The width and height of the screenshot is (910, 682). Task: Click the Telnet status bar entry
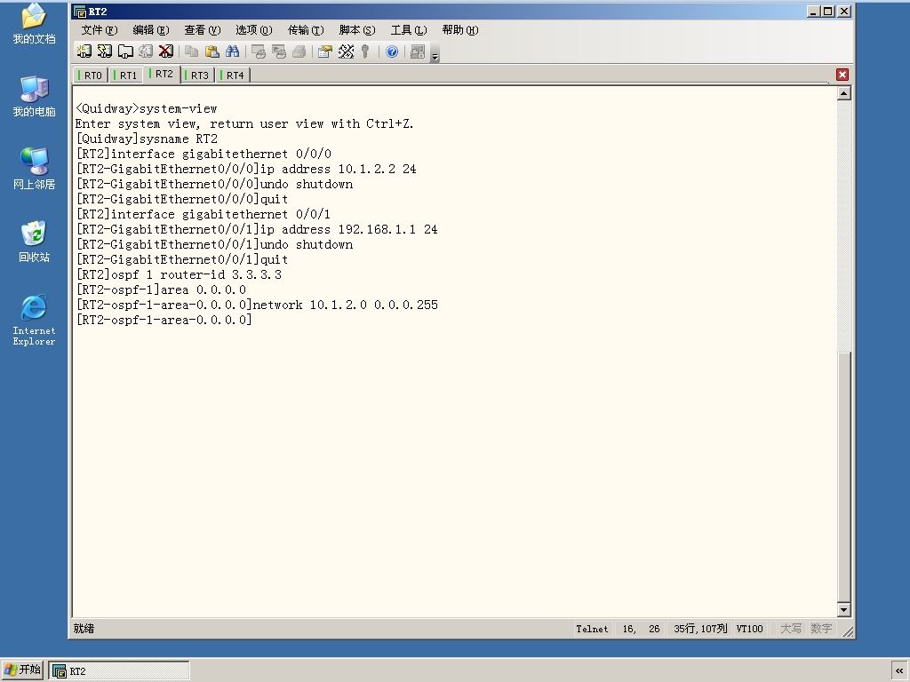592,629
